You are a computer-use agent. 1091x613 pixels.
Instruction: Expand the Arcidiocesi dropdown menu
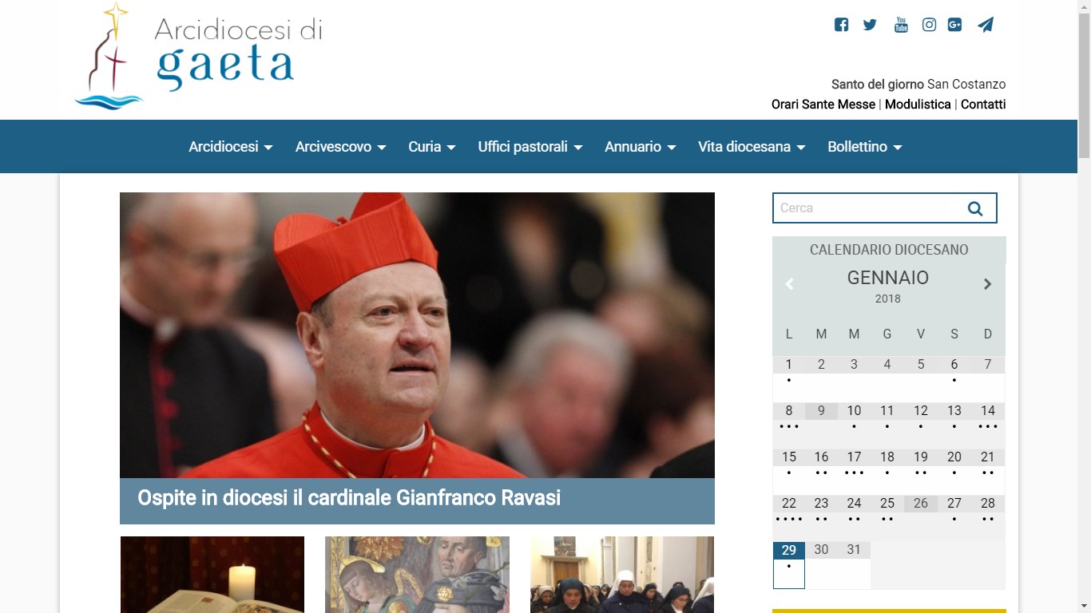point(230,147)
